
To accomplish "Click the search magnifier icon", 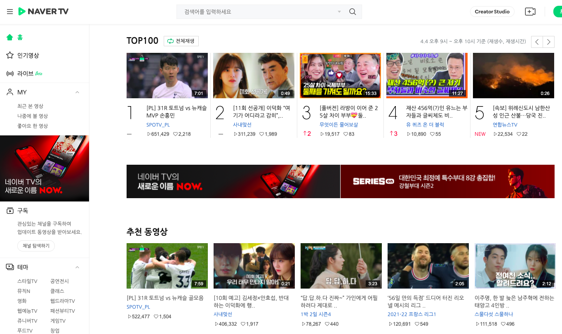I will [353, 12].
